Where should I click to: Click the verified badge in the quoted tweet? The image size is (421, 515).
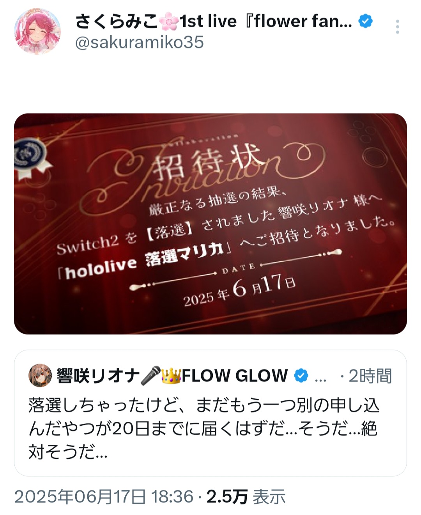tap(301, 376)
